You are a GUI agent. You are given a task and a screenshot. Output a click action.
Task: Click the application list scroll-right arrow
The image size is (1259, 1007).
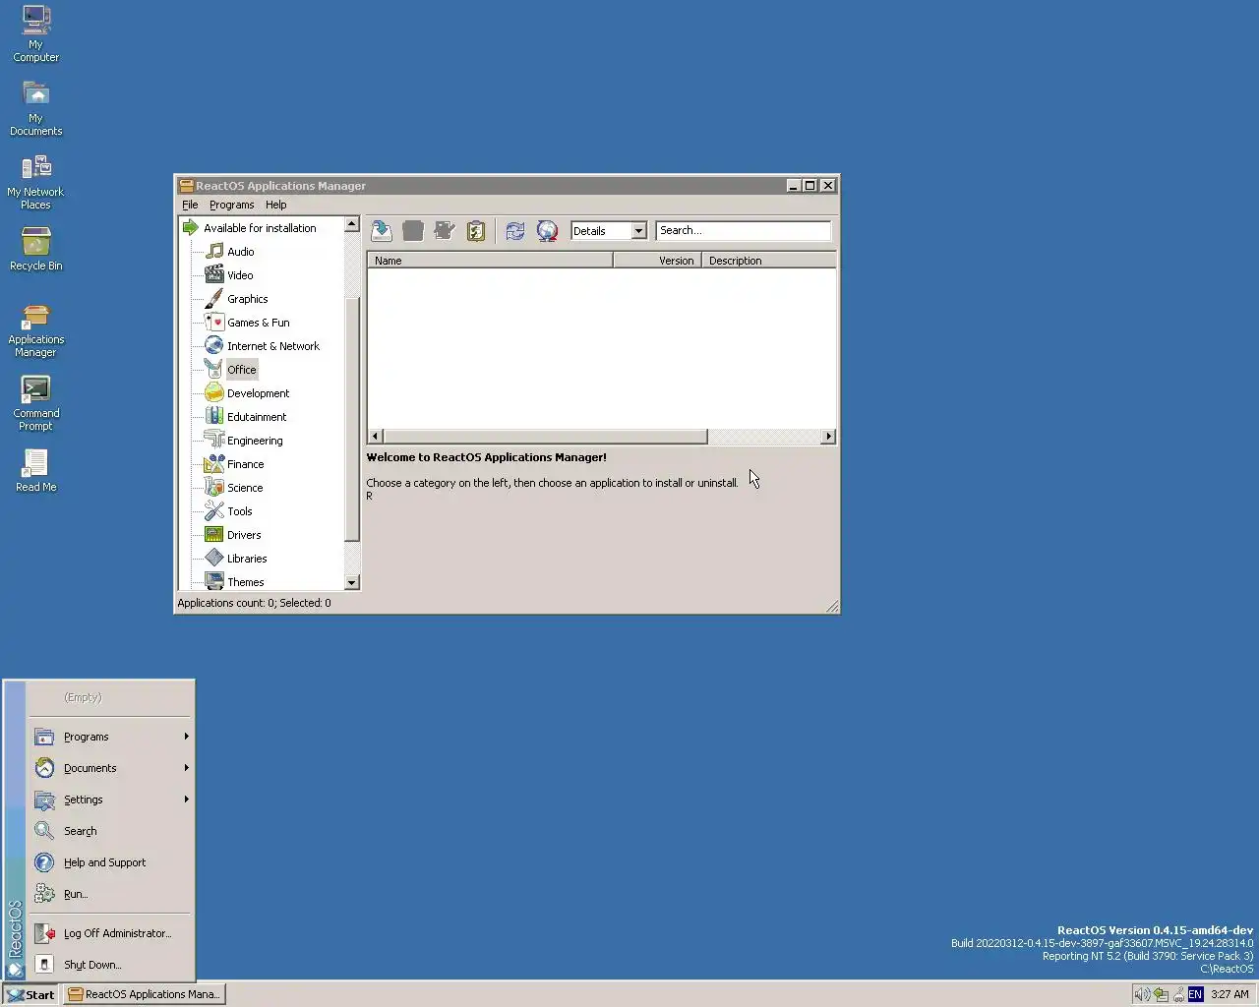[829, 437]
